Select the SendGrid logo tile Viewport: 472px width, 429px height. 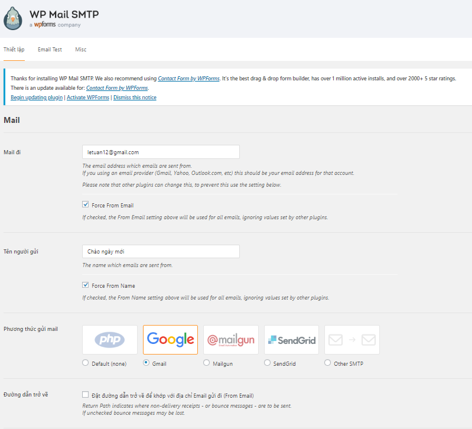click(x=291, y=340)
